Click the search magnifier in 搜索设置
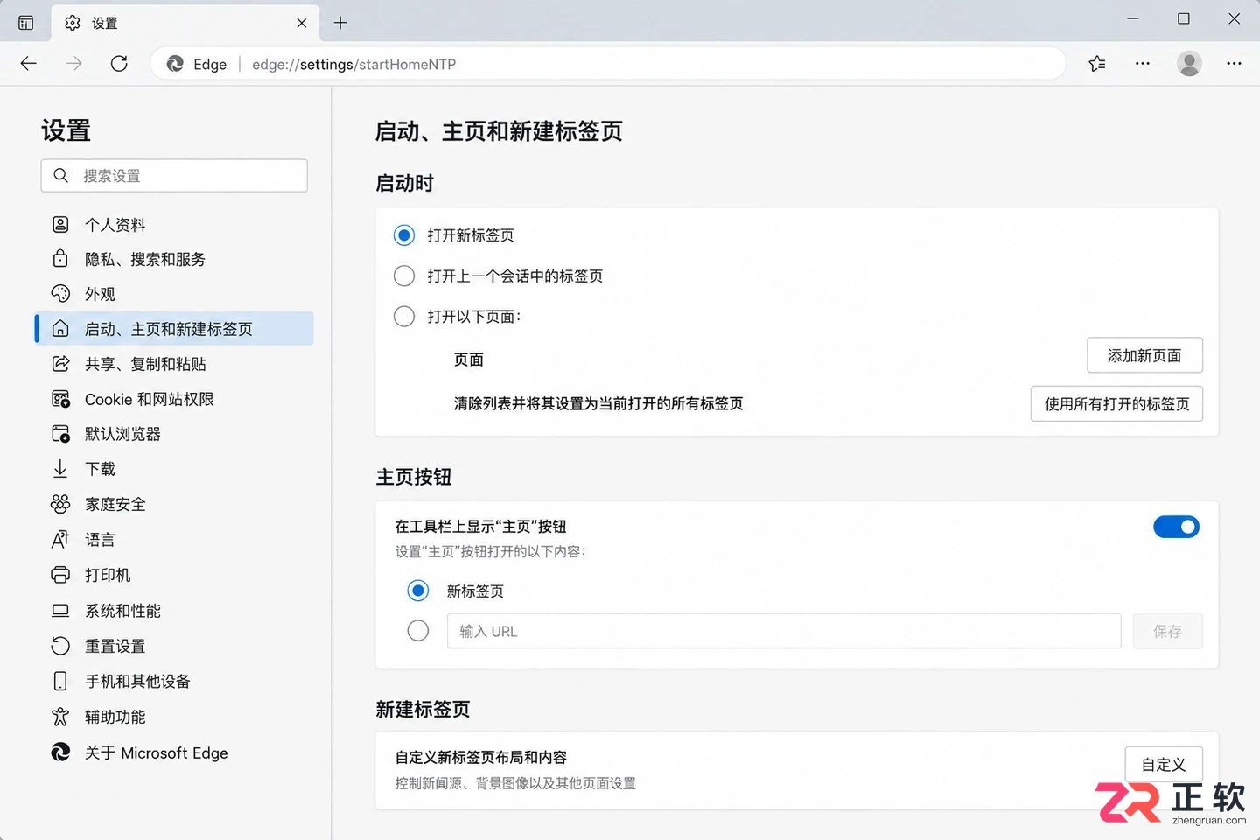The height and width of the screenshot is (840, 1260). (x=60, y=175)
